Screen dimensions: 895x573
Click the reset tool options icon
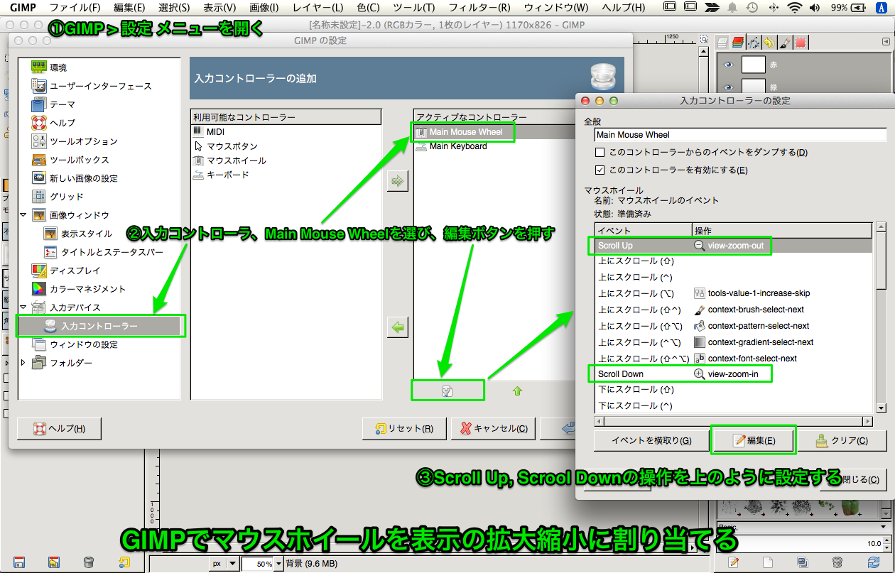(124, 562)
